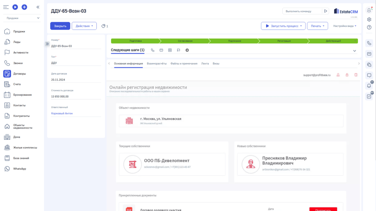376x211 pixels.
Task: Click the Дата договора field
Action: coord(76,80)
